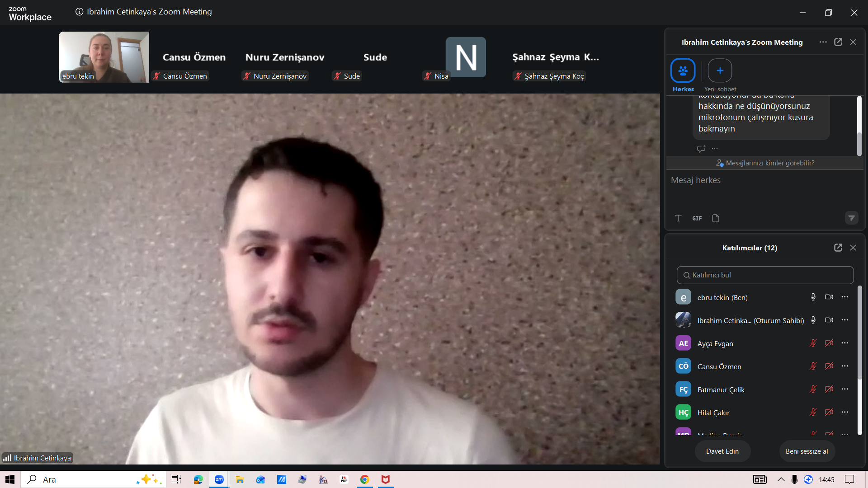This screenshot has height=488, width=868.
Task: Click Ibrahim Cetinkaya's camera icon
Action: pyautogui.click(x=829, y=320)
